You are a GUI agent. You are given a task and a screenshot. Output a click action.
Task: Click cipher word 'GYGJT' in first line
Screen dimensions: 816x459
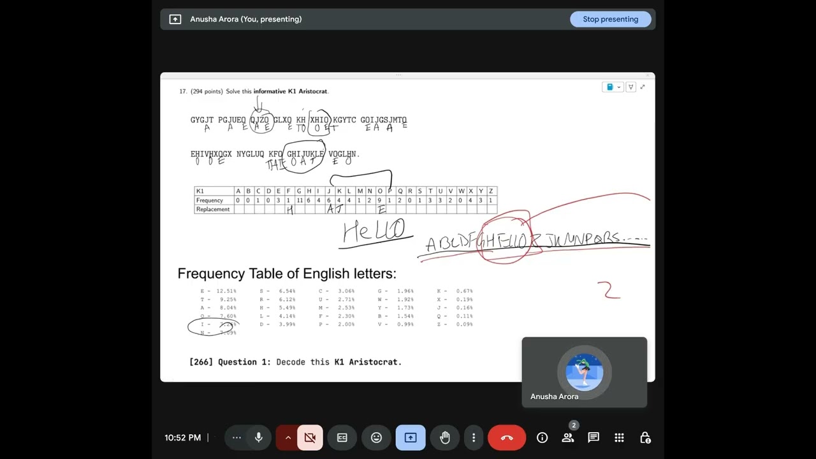coord(202,120)
